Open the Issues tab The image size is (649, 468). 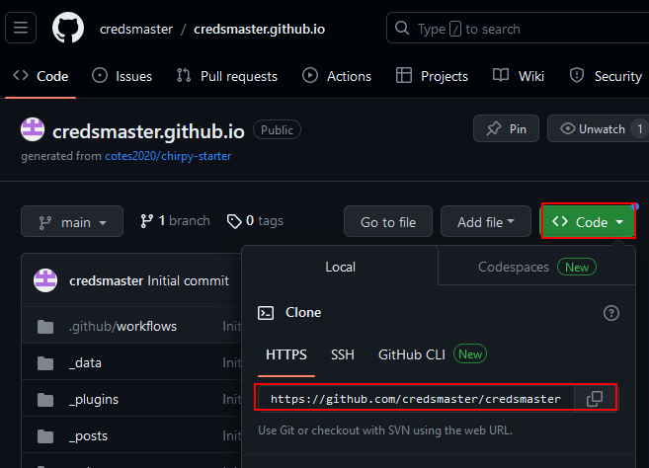pos(122,76)
